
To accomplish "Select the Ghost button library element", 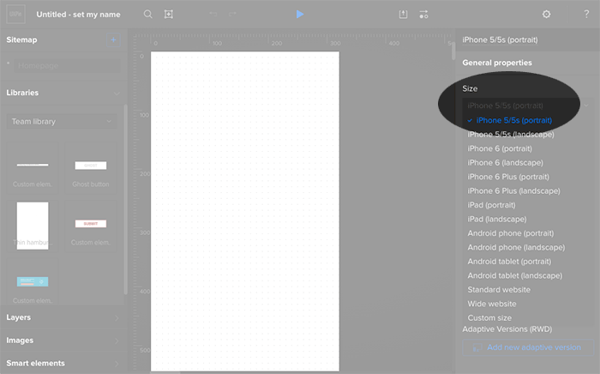I will 91,168.
